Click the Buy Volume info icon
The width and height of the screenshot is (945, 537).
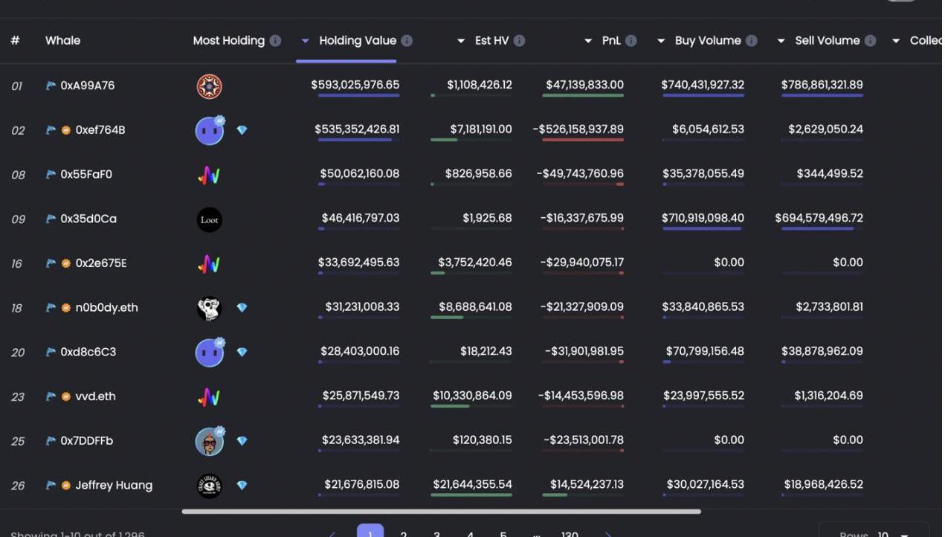pyautogui.click(x=751, y=41)
